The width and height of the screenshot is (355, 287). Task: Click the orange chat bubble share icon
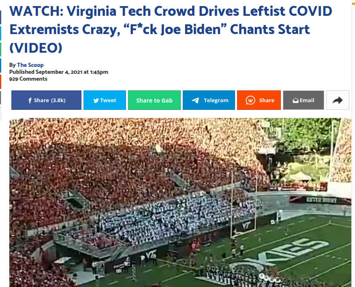(250, 101)
